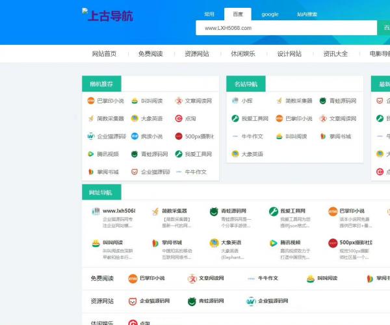Click the green search button beside the search box
This screenshot has width=390, height=325.
click(383, 28)
